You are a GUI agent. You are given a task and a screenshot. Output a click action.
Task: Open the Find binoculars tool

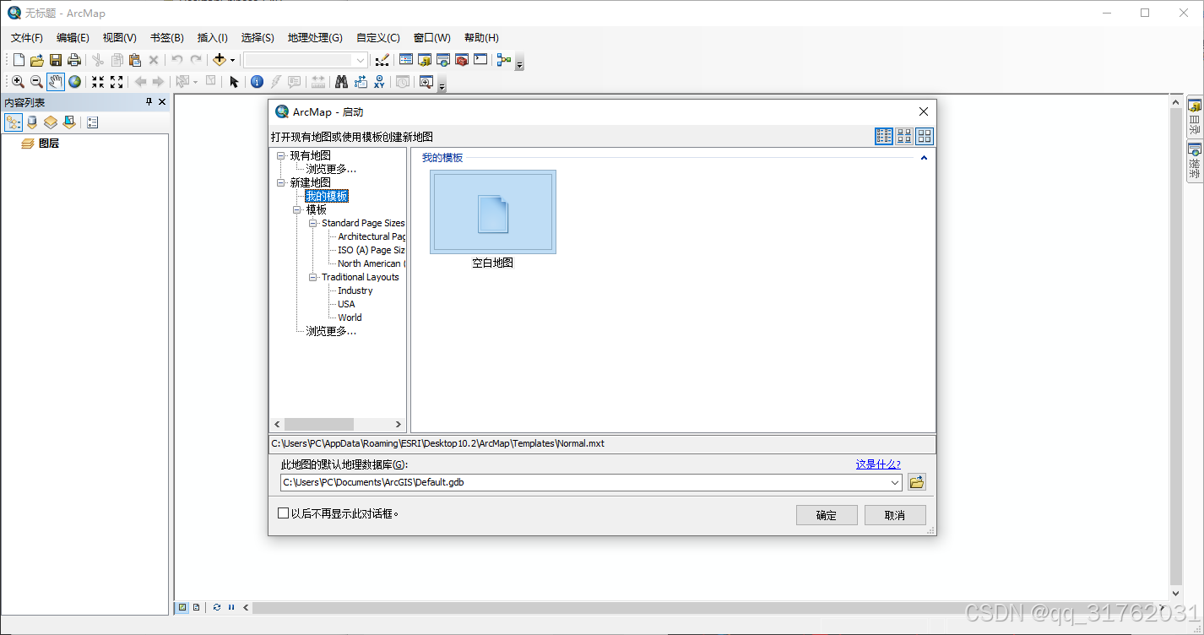coord(341,82)
